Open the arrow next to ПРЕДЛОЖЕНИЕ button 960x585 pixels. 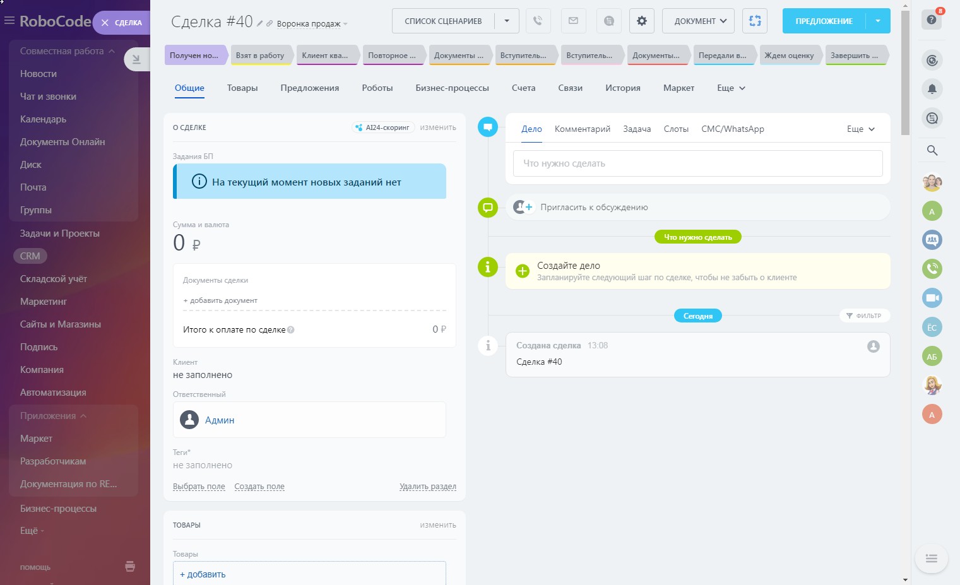(878, 21)
